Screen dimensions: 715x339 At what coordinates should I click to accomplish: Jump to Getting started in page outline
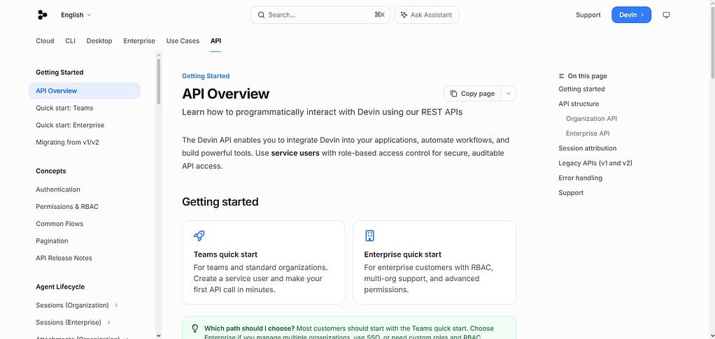click(x=581, y=89)
